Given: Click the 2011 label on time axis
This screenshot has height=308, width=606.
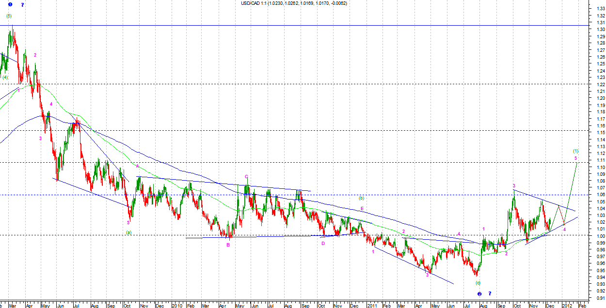Looking at the screenshot, I should coord(372,306).
